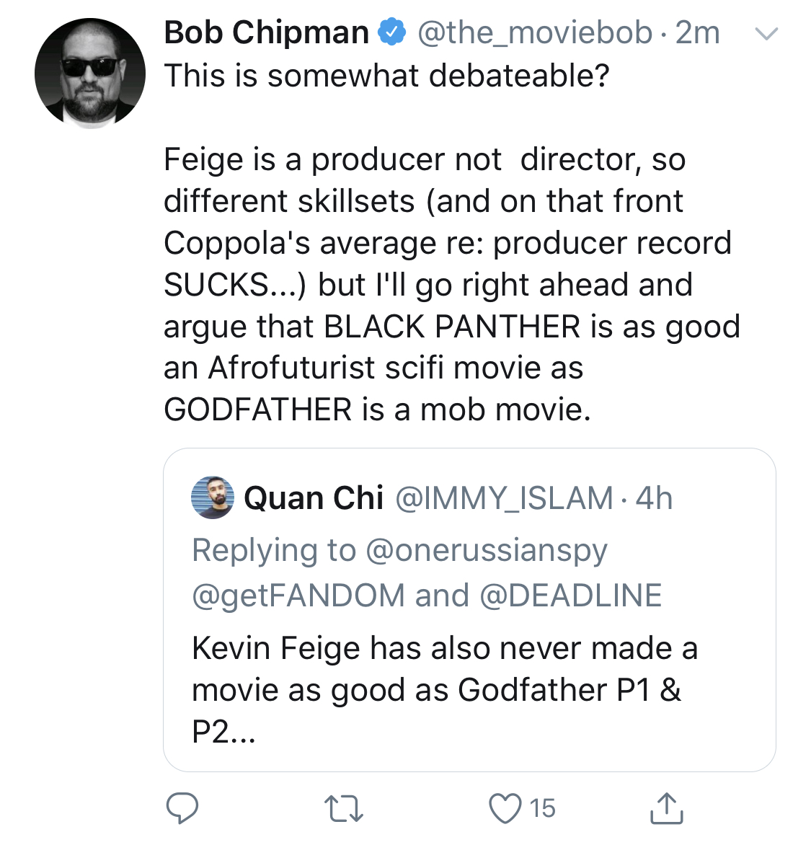
Task: Open @getFANDOM mention
Action: [x=298, y=596]
